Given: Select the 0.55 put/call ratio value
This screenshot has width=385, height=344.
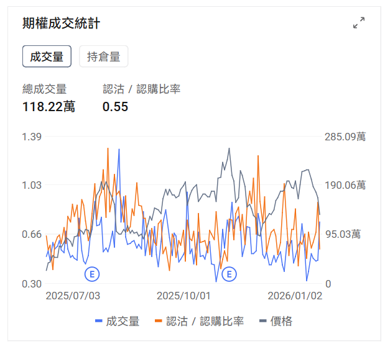Looking at the screenshot, I should tap(115, 107).
